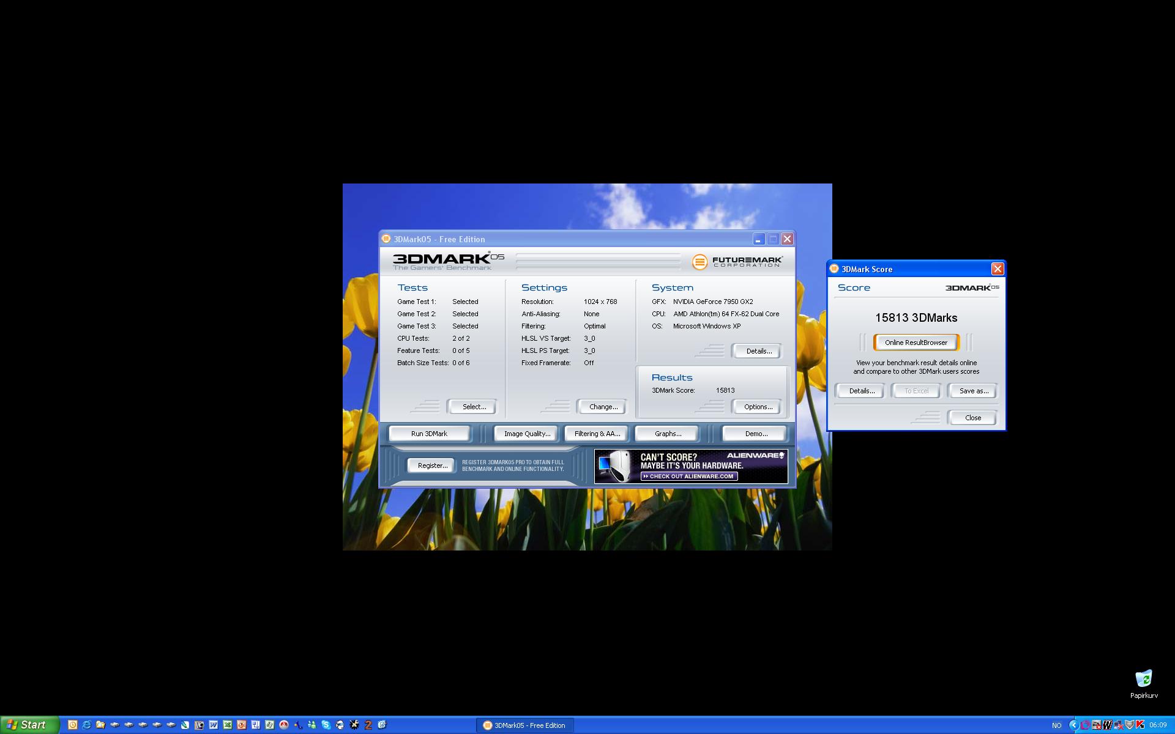Click the Kaspersky tray icon
This screenshot has width=1175, height=734.
click(1140, 725)
